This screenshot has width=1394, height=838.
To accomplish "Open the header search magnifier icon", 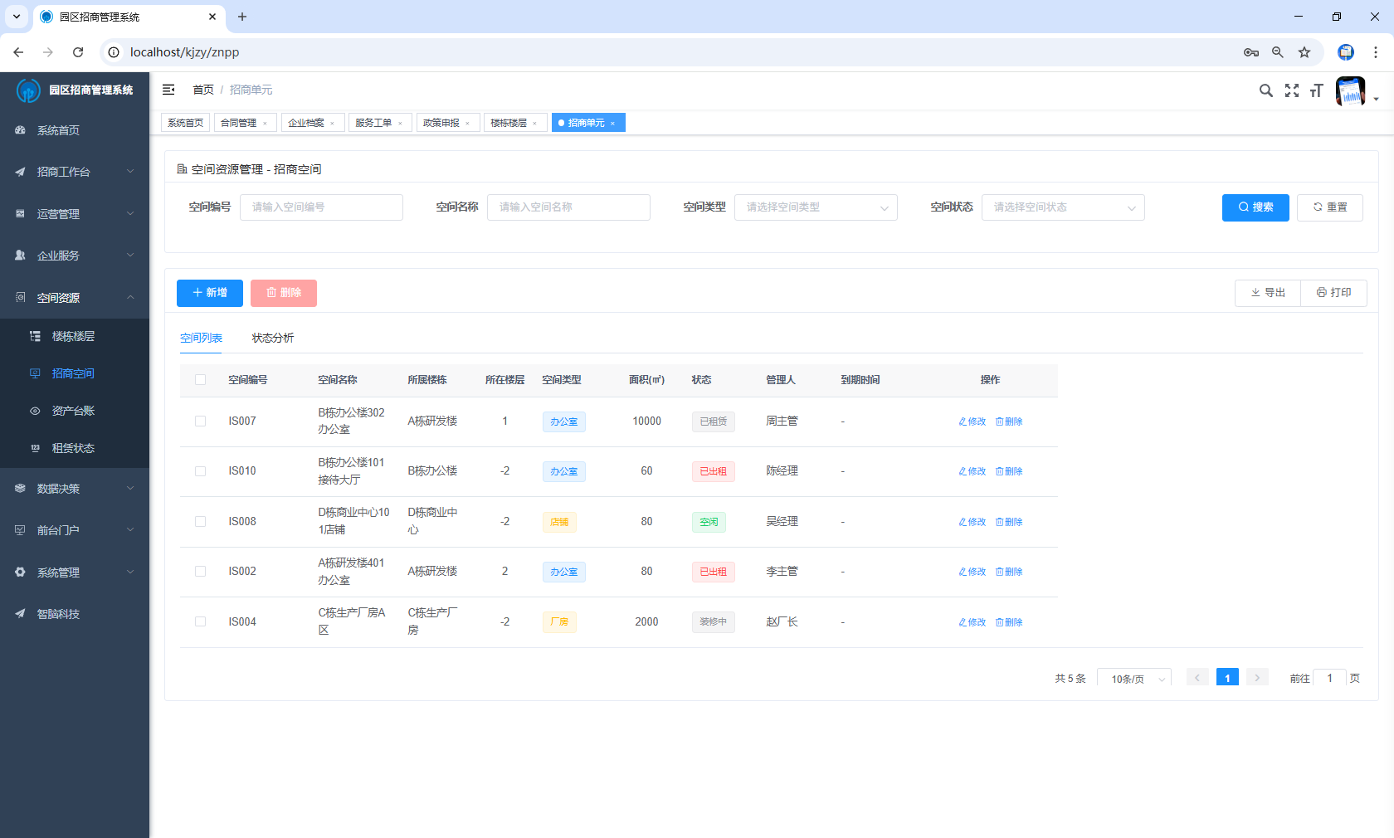I will point(1265,90).
